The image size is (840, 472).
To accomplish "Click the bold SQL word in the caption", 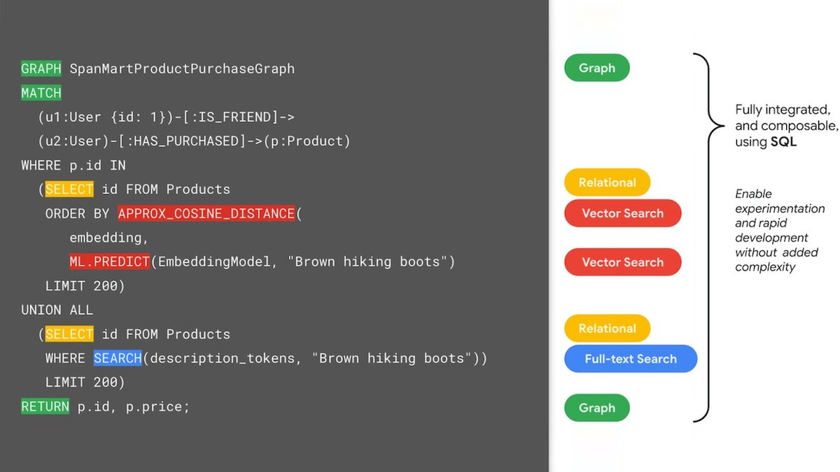I will coord(784,142).
